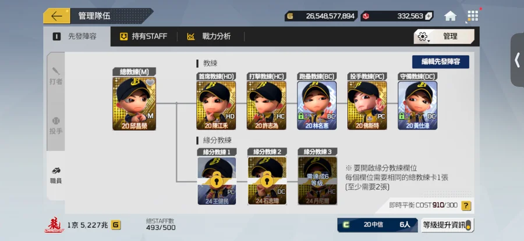Tap the gold G coin icon by 5,227兆
The width and height of the screenshot is (524, 241).
[x=116, y=225]
